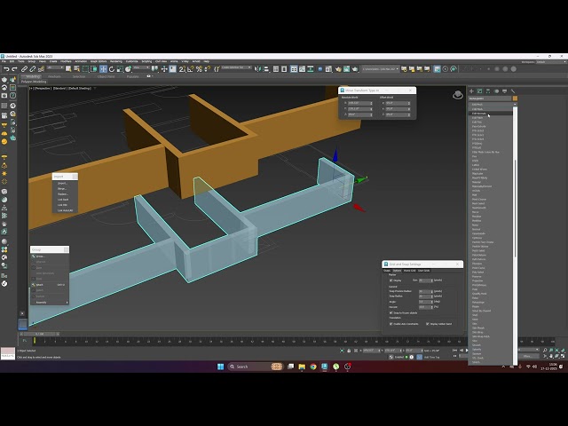Activate the Bind to Space Warp tool
Viewport: 568px width, 426px height.
[x=41, y=69]
